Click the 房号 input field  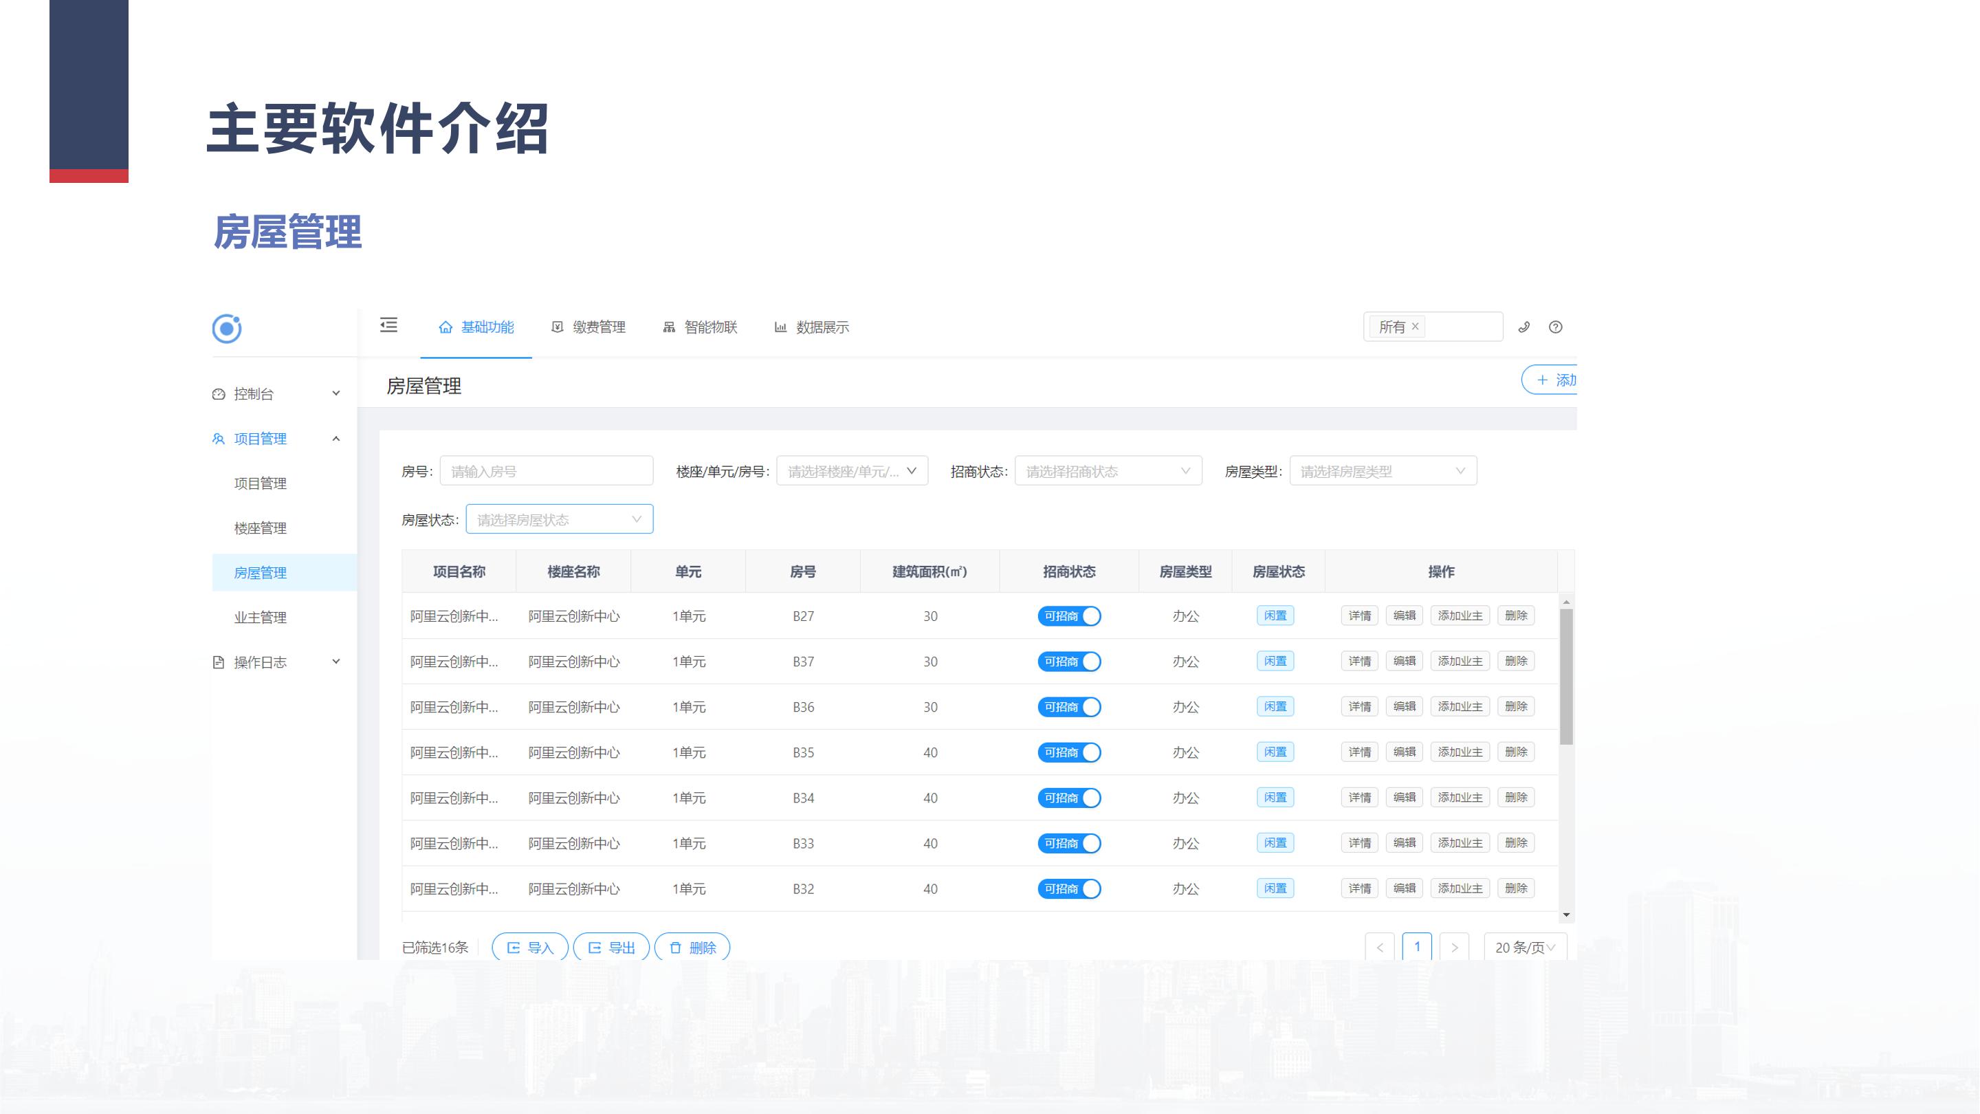tap(547, 471)
